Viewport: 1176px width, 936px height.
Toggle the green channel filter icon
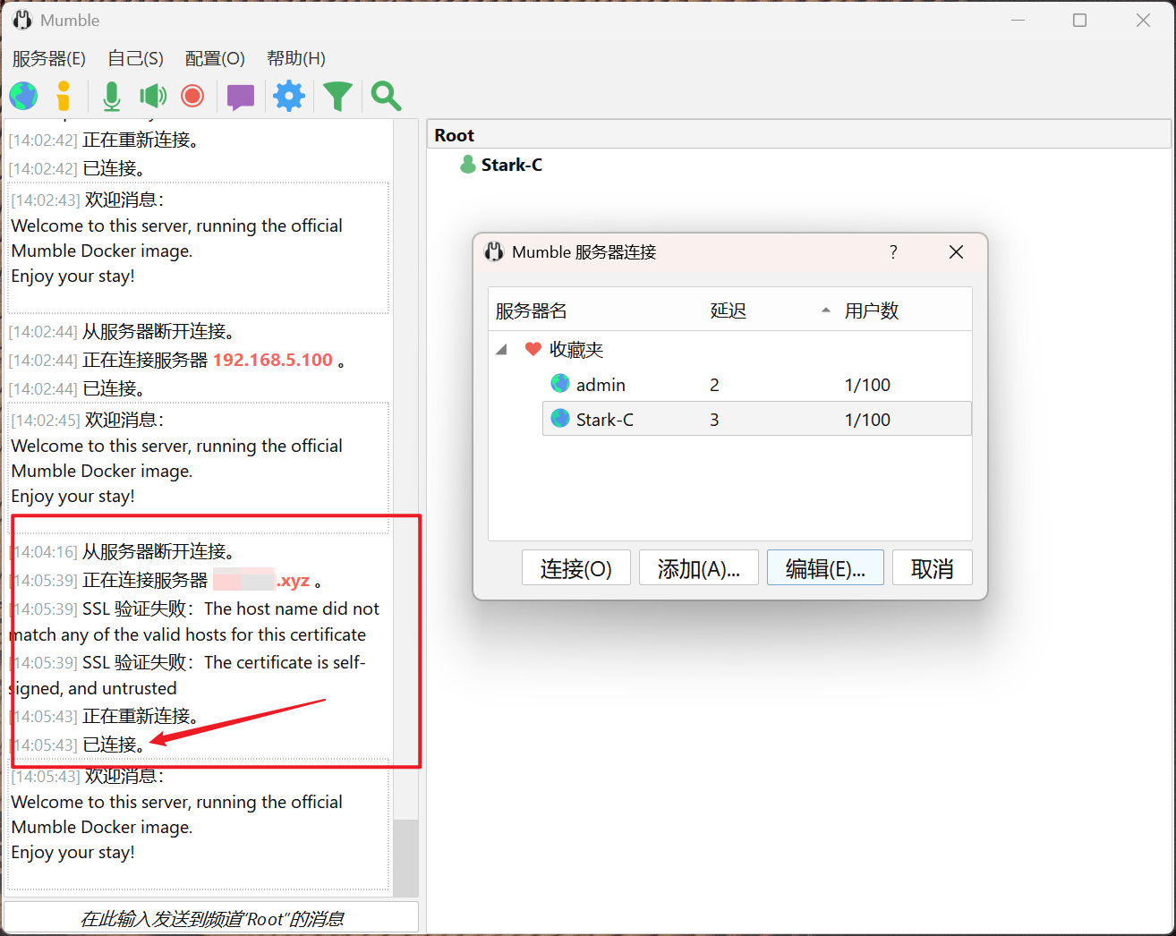pyautogui.click(x=337, y=96)
